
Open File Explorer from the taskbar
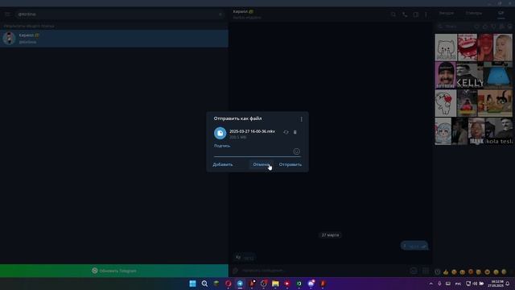coord(275,284)
